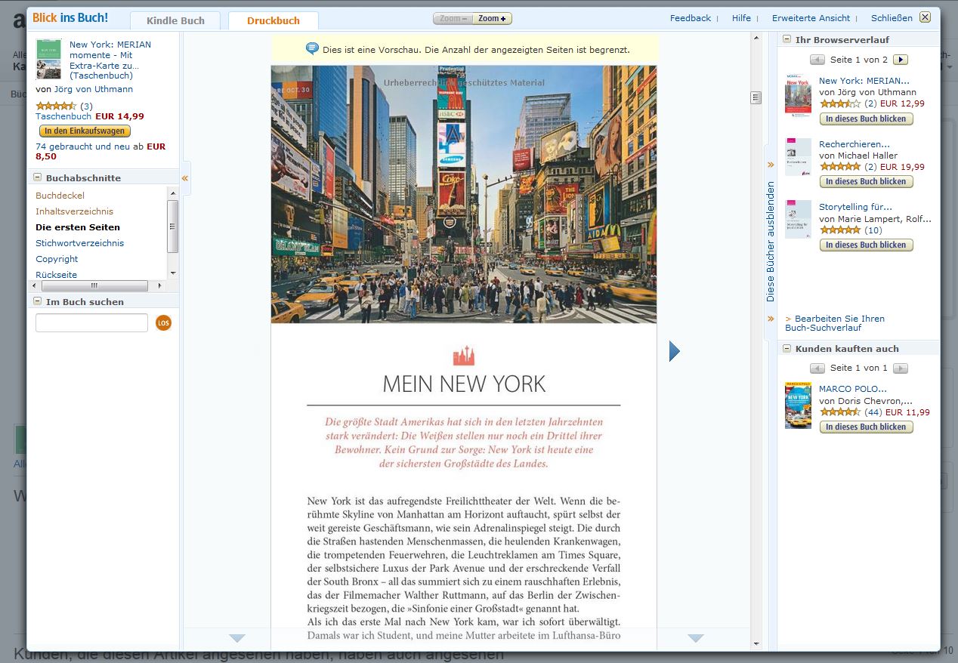Image resolution: width=958 pixels, height=663 pixels.
Task: Open (44) reviews link for MARCO POLO
Action: [873, 412]
